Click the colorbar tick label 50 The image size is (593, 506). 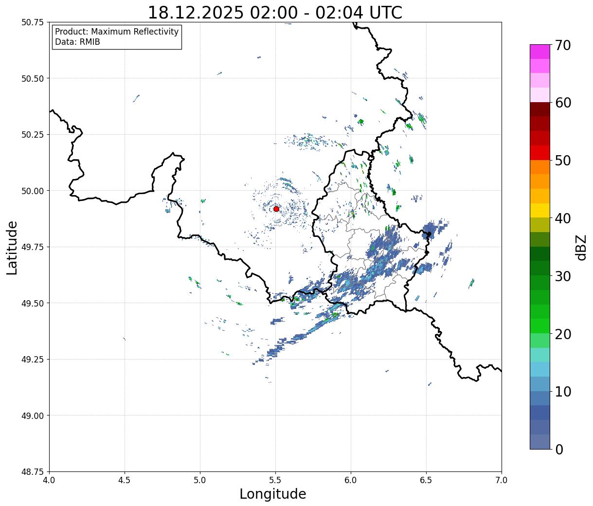(x=563, y=161)
